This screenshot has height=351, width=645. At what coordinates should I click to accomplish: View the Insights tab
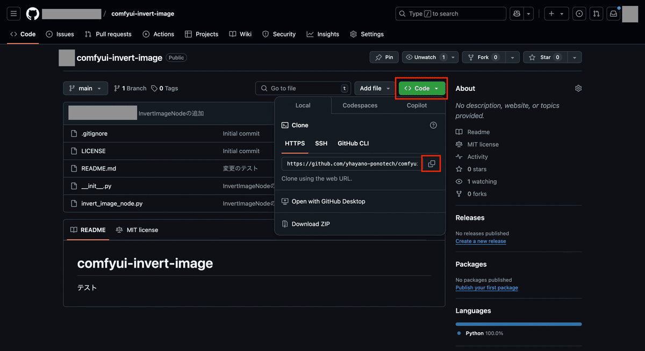323,34
